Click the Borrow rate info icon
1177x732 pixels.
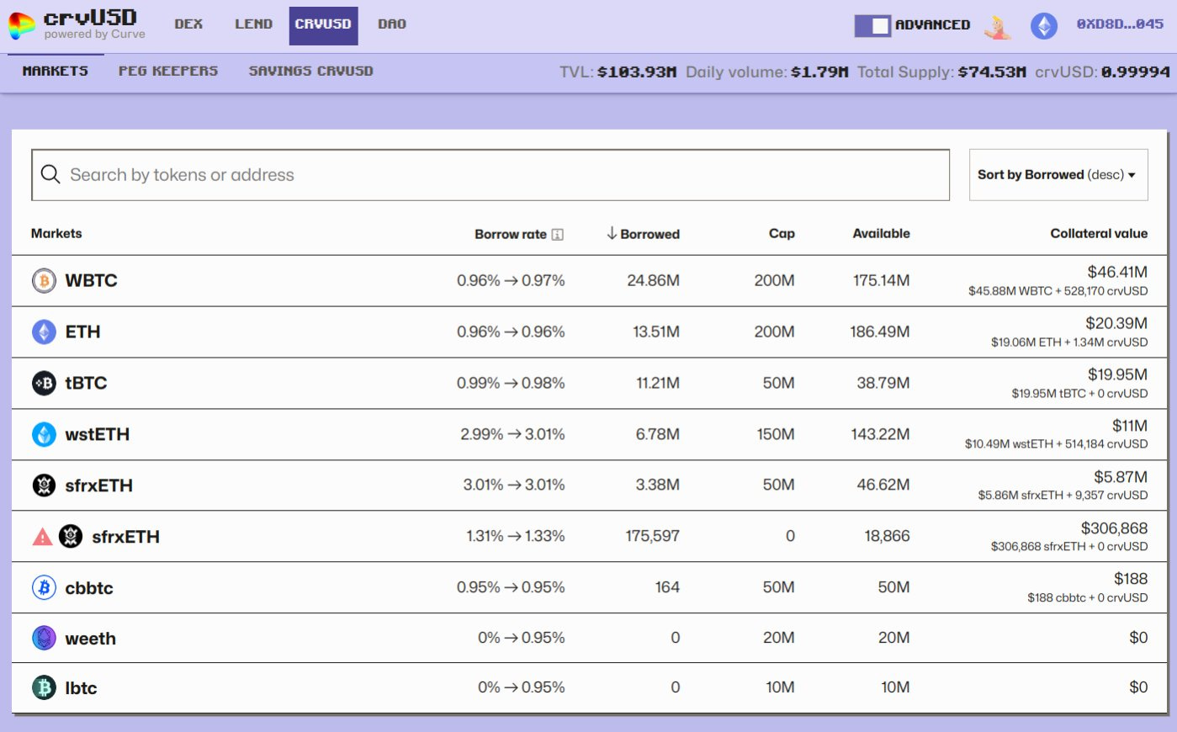(x=557, y=235)
